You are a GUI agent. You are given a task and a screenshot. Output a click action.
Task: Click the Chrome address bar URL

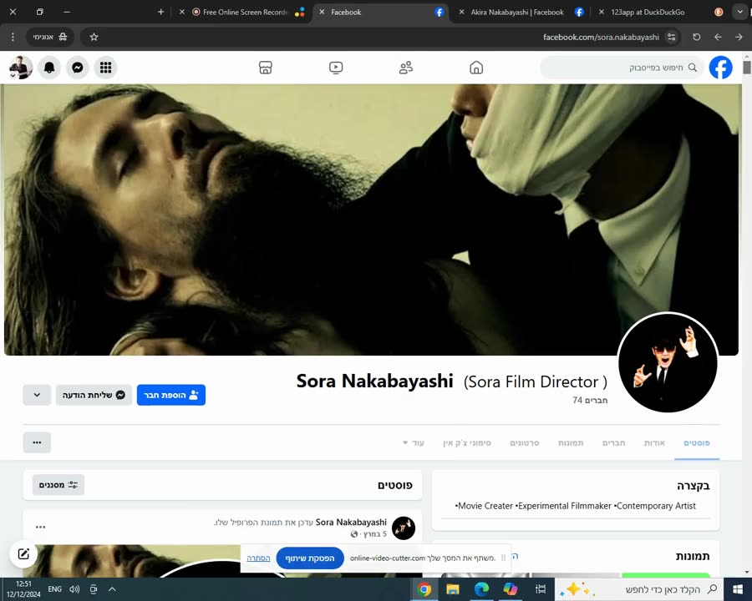(601, 37)
